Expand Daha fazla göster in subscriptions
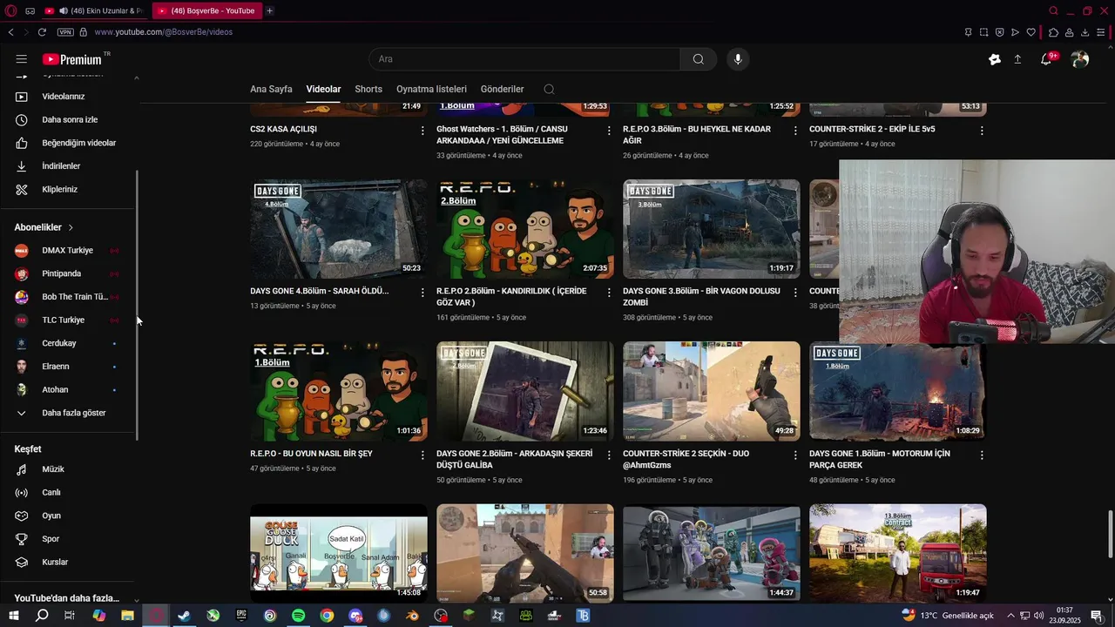Viewport: 1115px width, 627px height. 68,413
